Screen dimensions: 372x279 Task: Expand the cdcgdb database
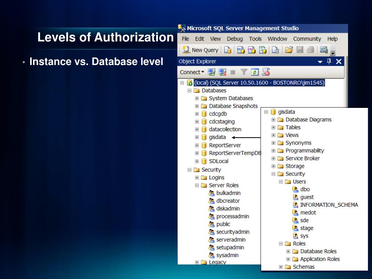pyautogui.click(x=197, y=114)
